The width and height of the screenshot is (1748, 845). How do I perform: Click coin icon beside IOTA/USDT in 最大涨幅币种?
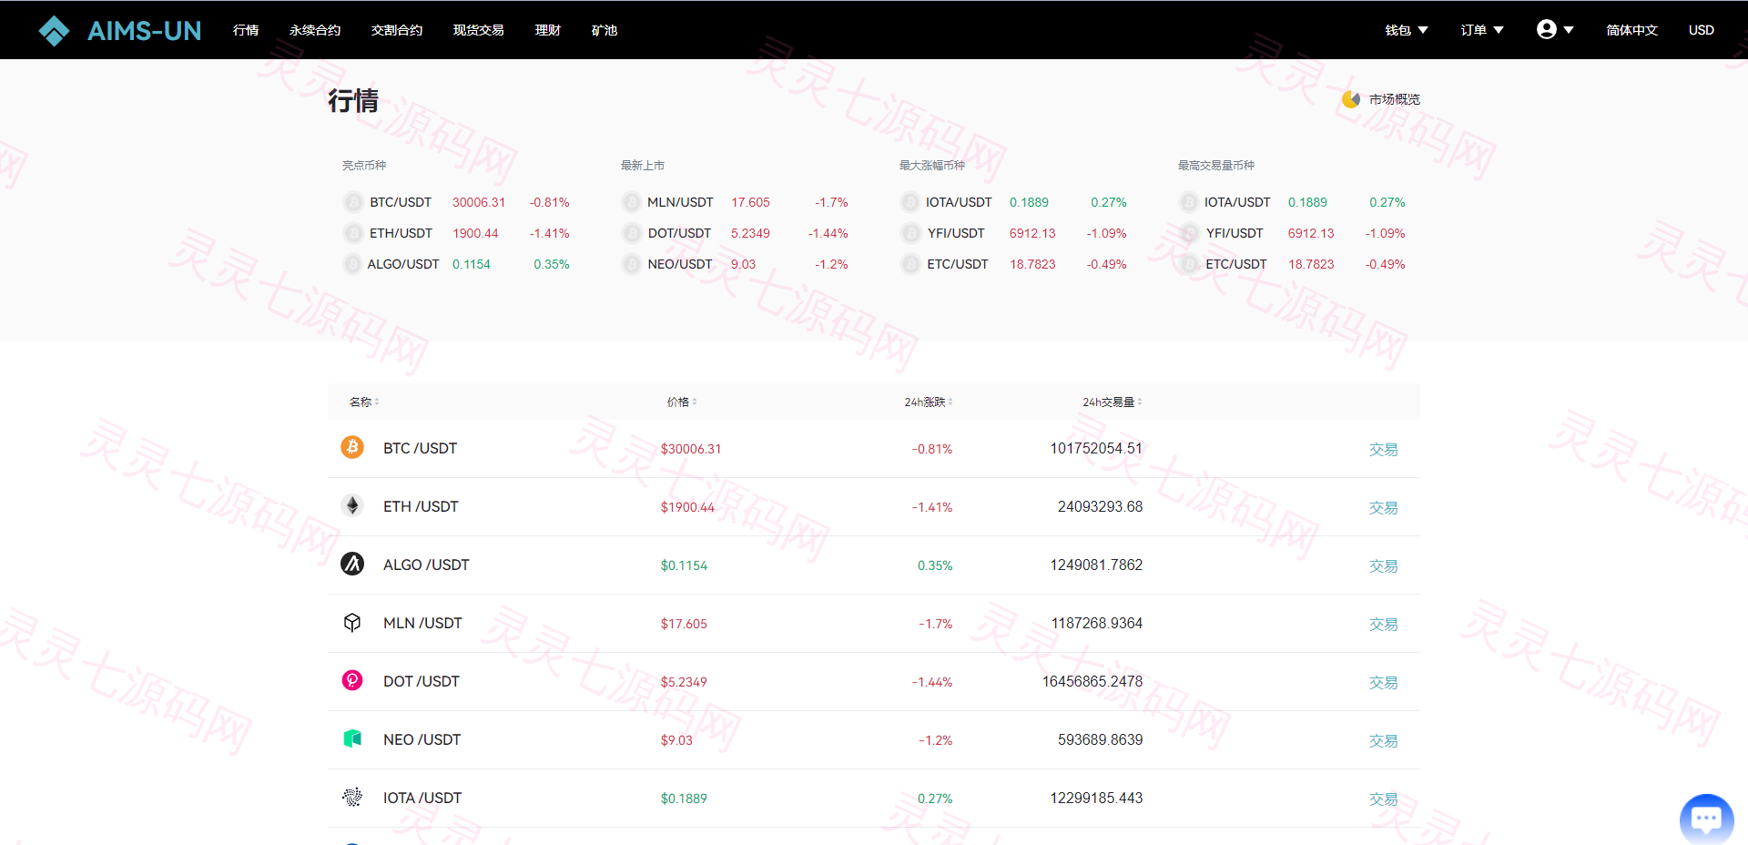click(910, 202)
